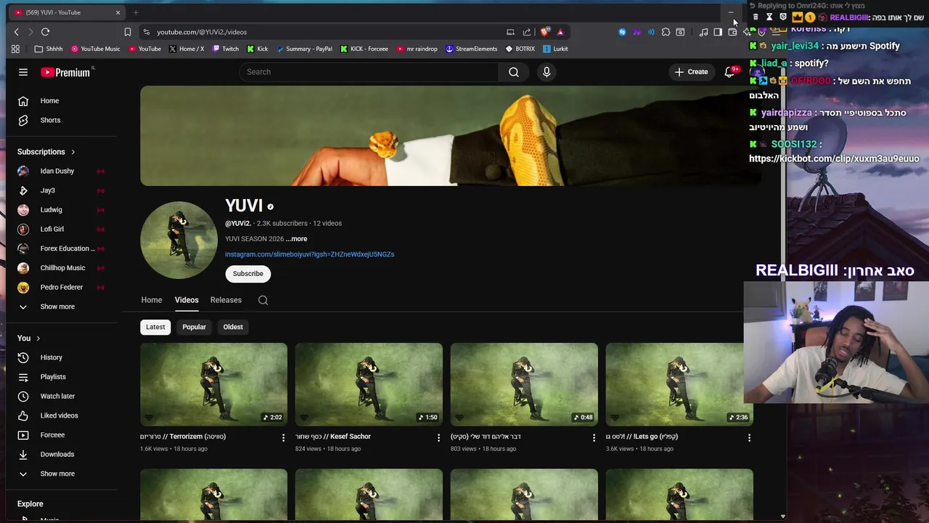This screenshot has height=523, width=929.
Task: Open the Shhhh bookmarks folder
Action: [49, 49]
